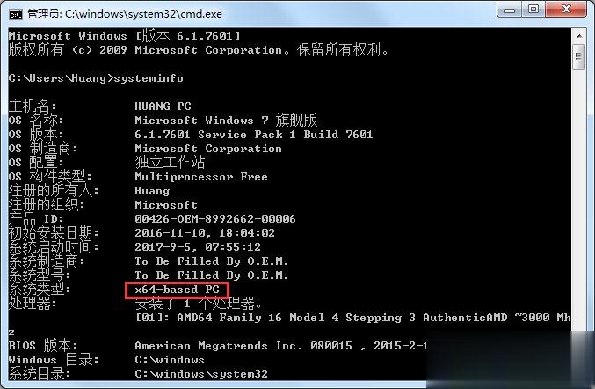Image resolution: width=595 pixels, height=389 pixels.
Task: Select host name value HUANG-PC
Action: (163, 106)
